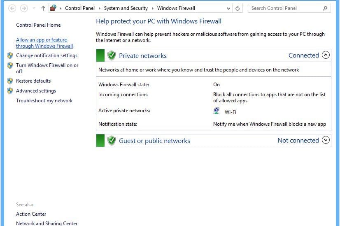The image size is (340, 226).
Task: Focus the Search Control Panel field
Action: [x=289, y=8]
